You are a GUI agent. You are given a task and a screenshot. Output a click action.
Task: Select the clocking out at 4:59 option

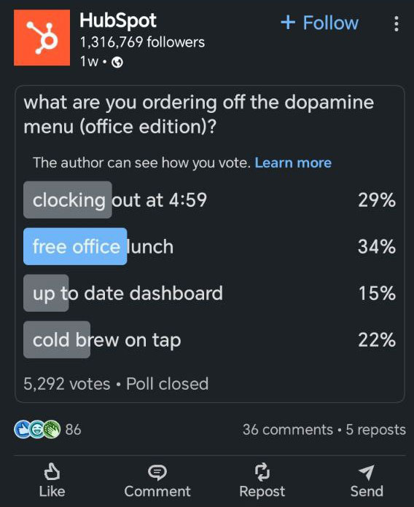coord(209,200)
